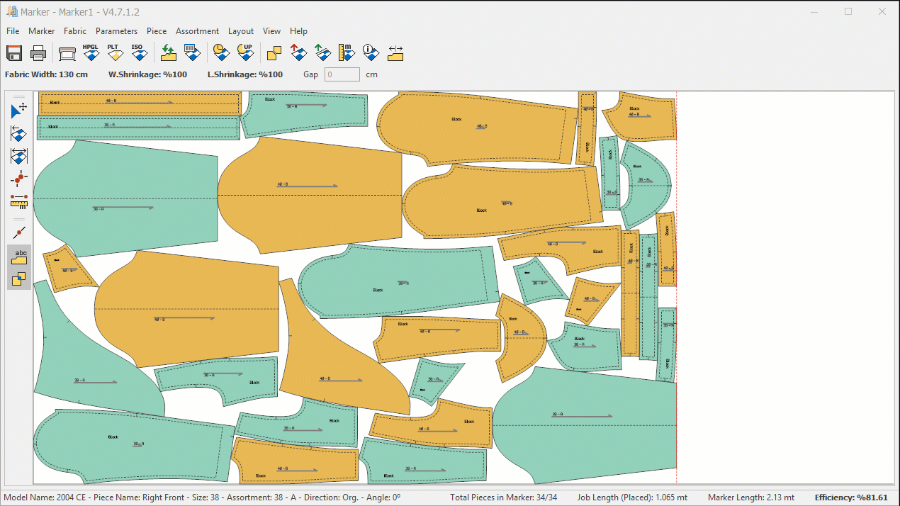Screen dimensions: 900x506
Task: Toggle the abc piece labels button
Action: click(19, 257)
